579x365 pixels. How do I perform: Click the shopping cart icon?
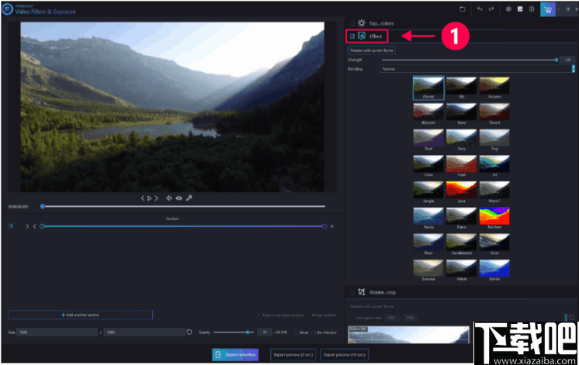pos(548,9)
